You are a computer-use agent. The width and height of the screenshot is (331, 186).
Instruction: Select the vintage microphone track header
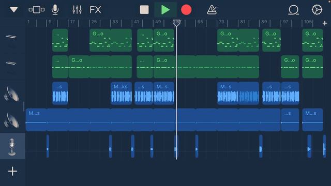pyautogui.click(x=12, y=146)
